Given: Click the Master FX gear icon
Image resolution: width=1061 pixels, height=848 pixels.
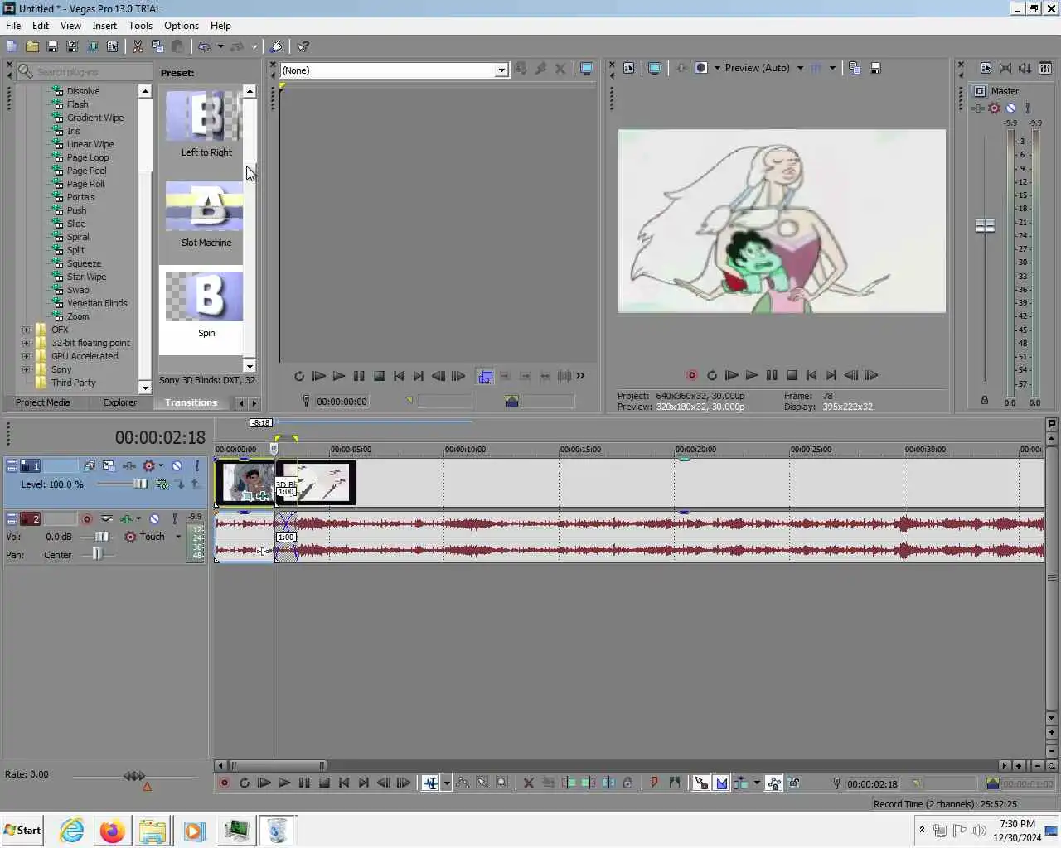Looking at the screenshot, I should (x=994, y=108).
